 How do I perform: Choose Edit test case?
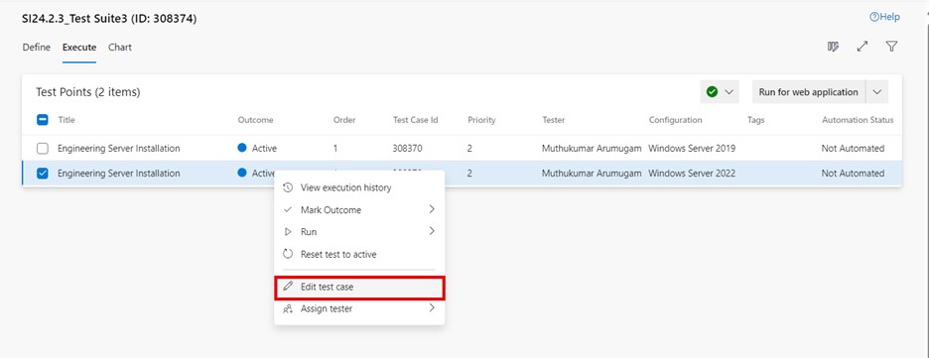pos(359,287)
